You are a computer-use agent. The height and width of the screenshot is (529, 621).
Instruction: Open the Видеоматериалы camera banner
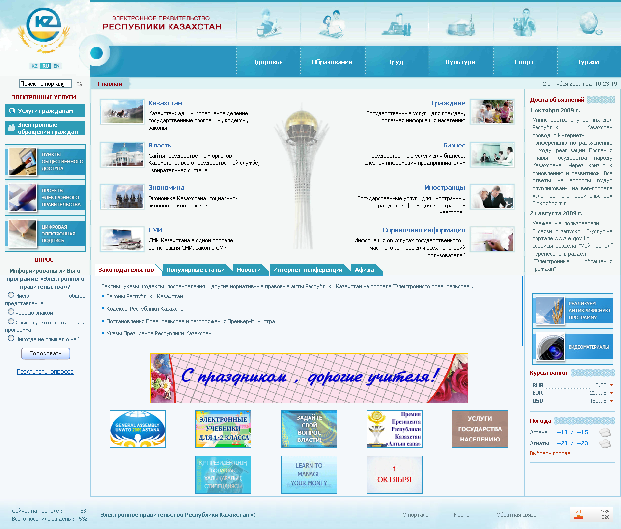click(x=573, y=347)
